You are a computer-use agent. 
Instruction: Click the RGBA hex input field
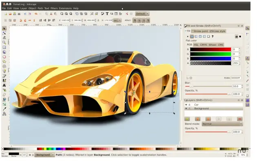pyautogui.click(x=236, y=78)
